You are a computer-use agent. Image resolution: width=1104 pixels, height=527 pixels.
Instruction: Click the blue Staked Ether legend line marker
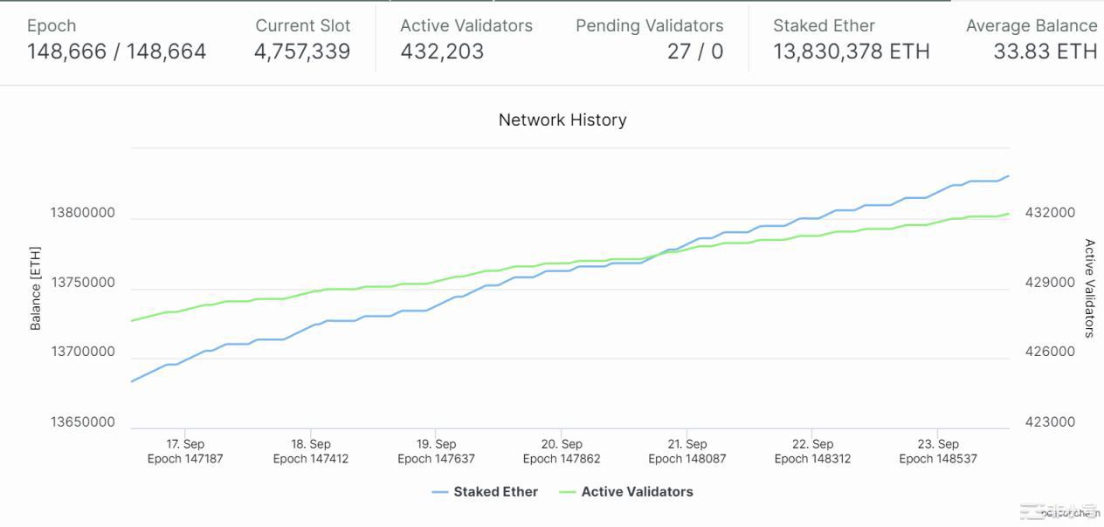[x=440, y=492]
